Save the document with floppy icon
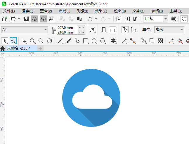Screen dimensions: 189x144 pos(26,19)
